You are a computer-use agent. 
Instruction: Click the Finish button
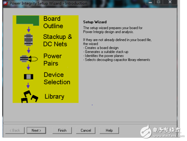(62, 130)
